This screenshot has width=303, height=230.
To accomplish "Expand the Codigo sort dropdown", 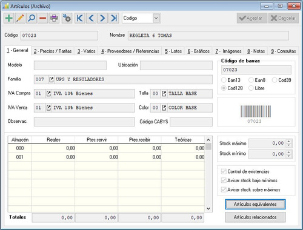I will point(156,18).
